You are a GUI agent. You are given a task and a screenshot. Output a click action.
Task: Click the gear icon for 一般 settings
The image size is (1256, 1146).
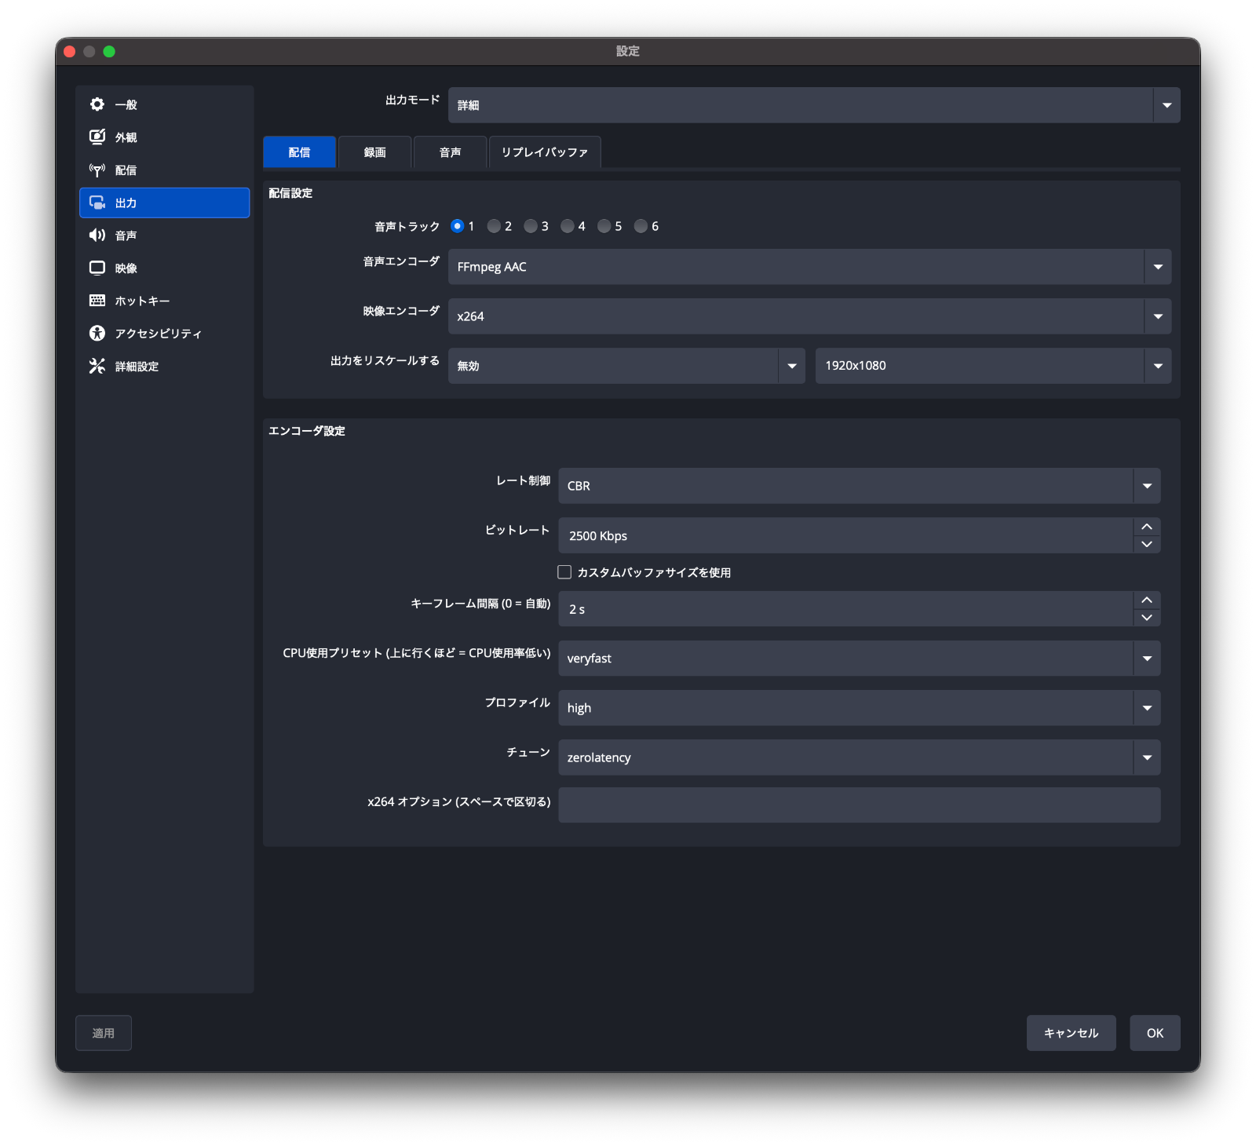coord(97,104)
